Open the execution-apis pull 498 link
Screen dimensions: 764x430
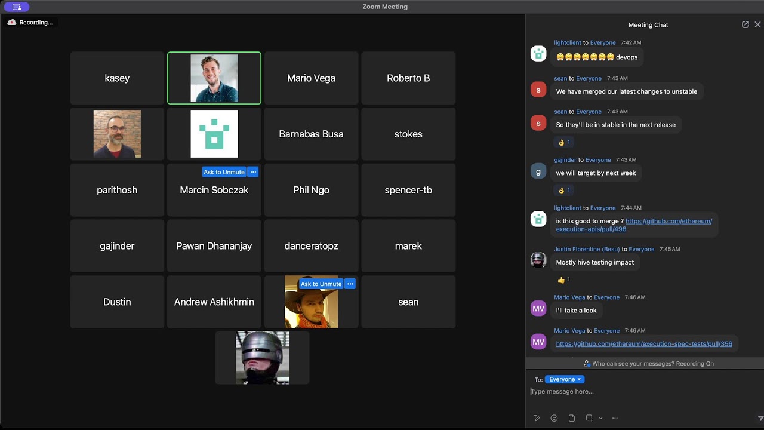tap(634, 225)
